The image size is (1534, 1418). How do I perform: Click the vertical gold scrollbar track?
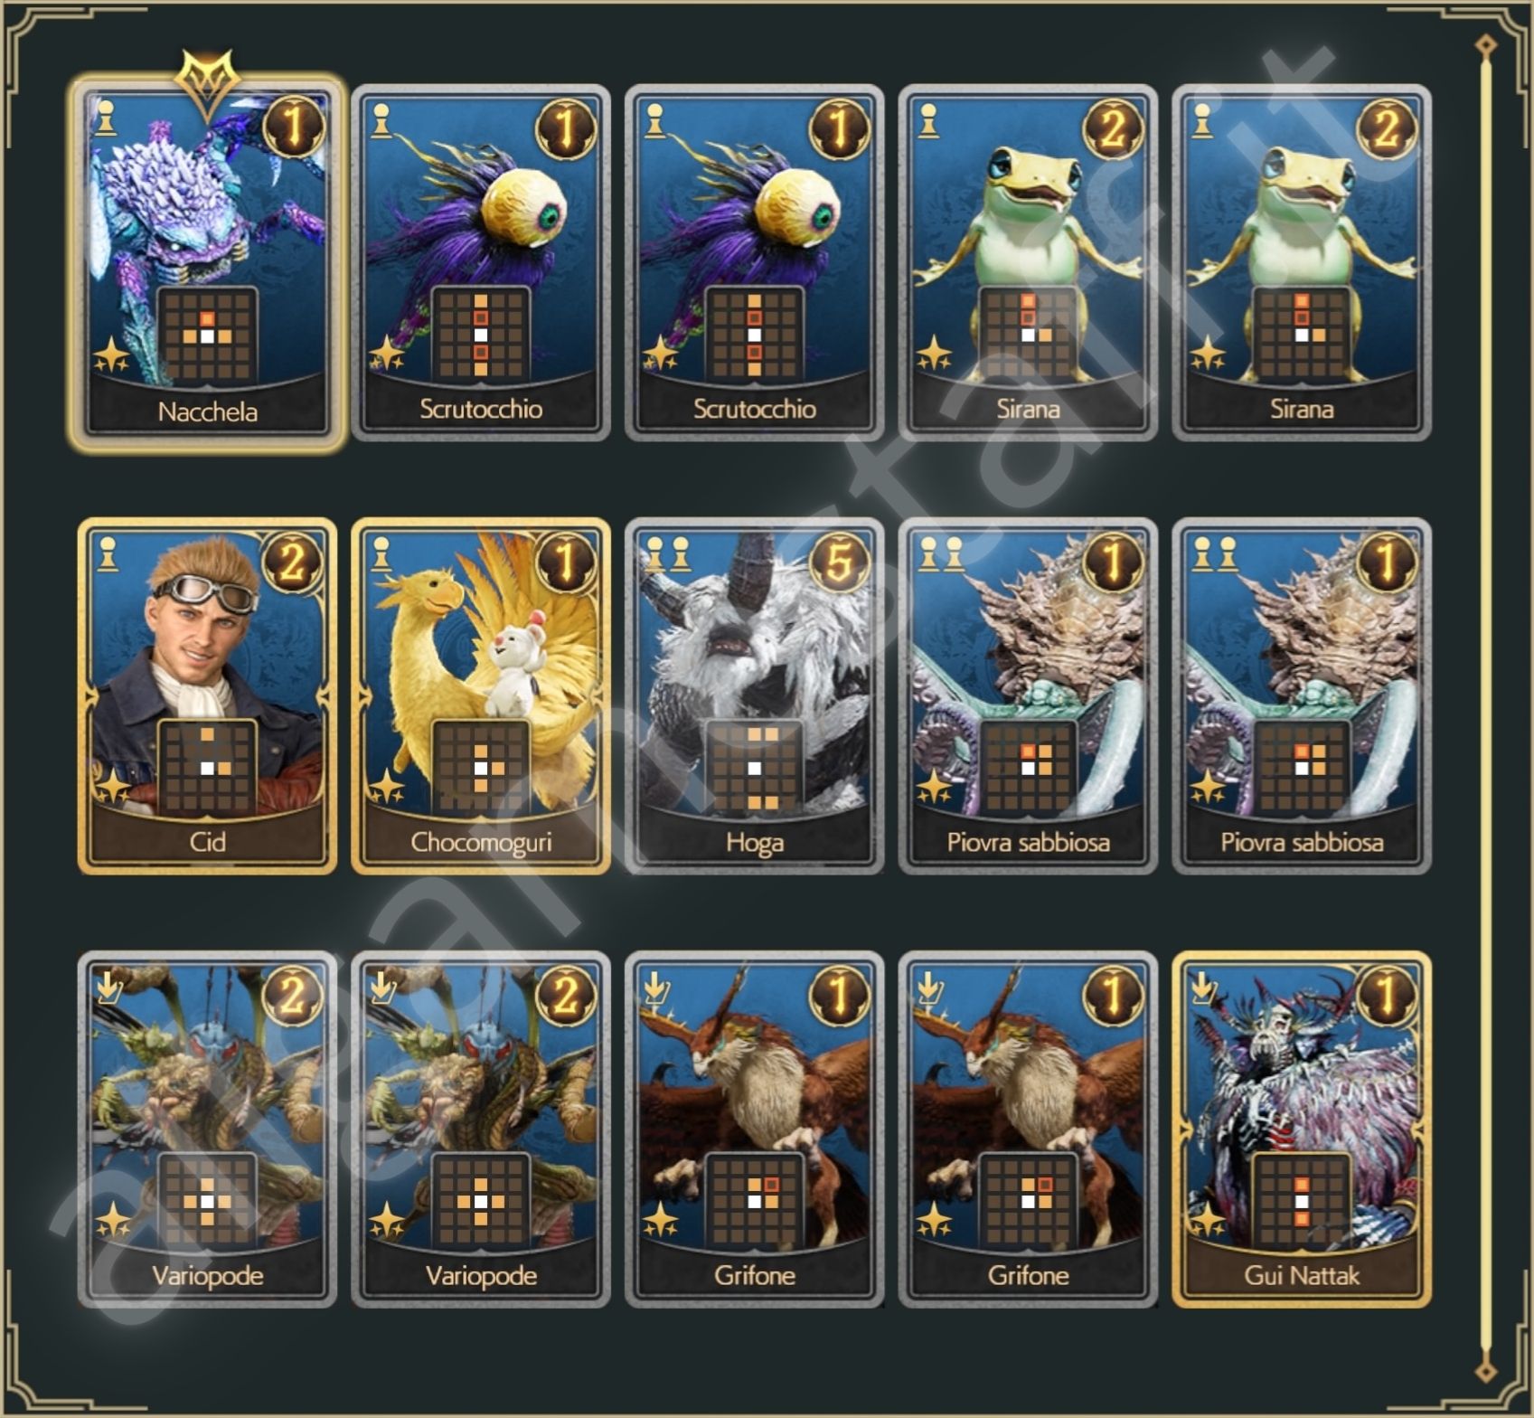(x=1485, y=708)
